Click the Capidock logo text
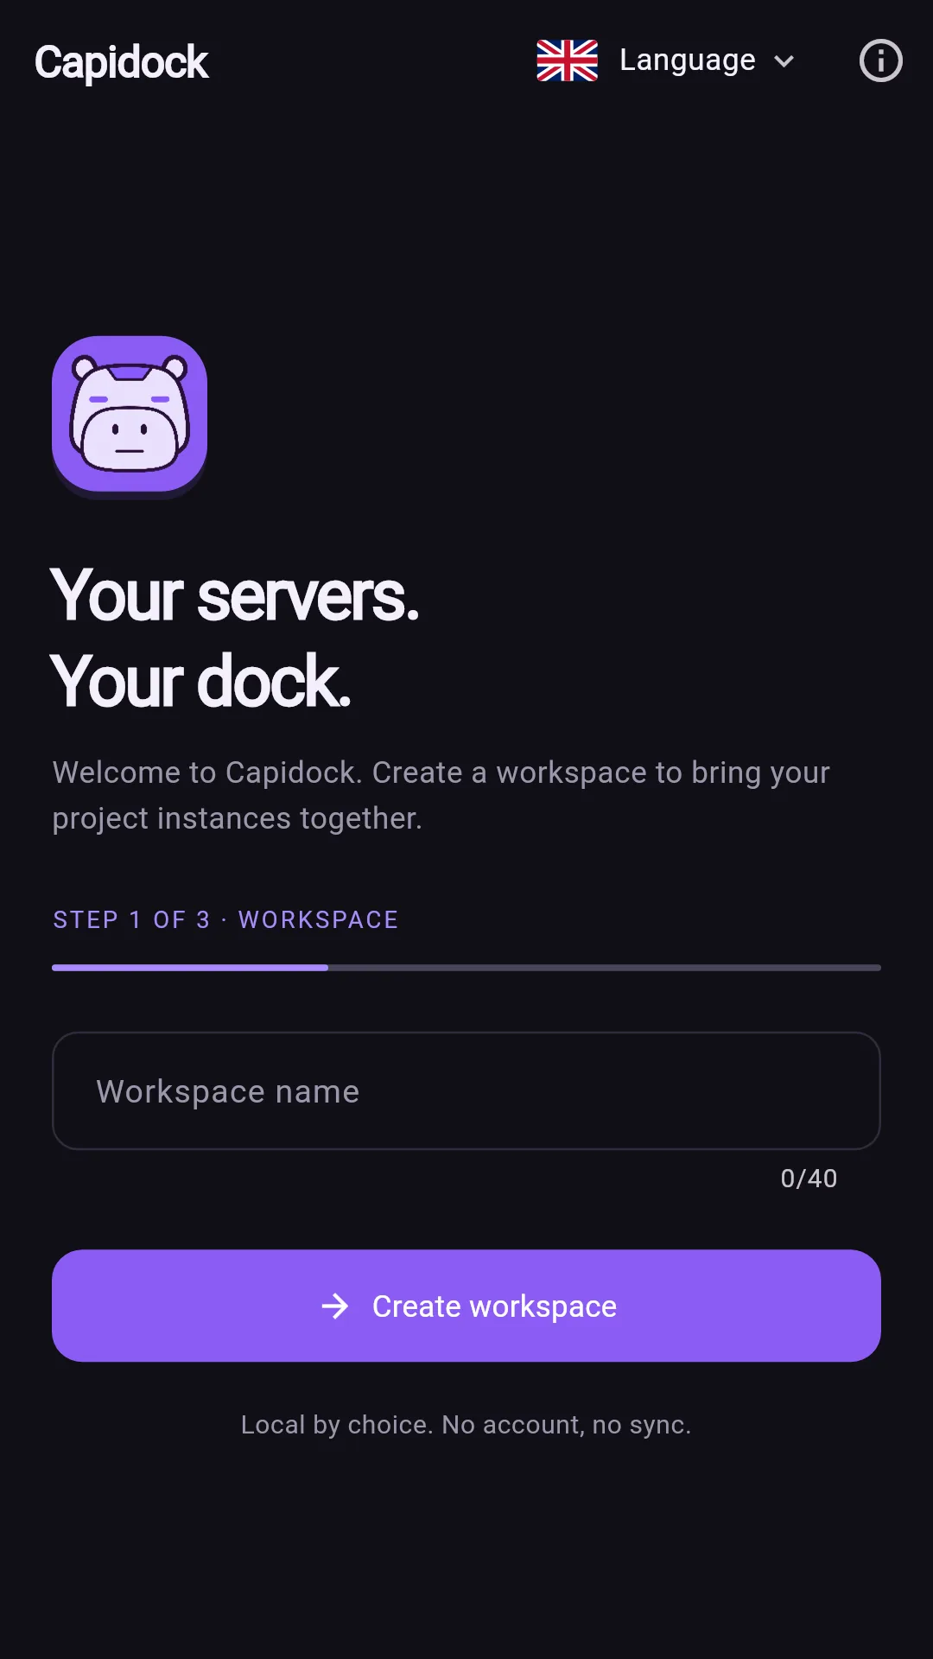This screenshot has width=933, height=1659. (x=121, y=62)
